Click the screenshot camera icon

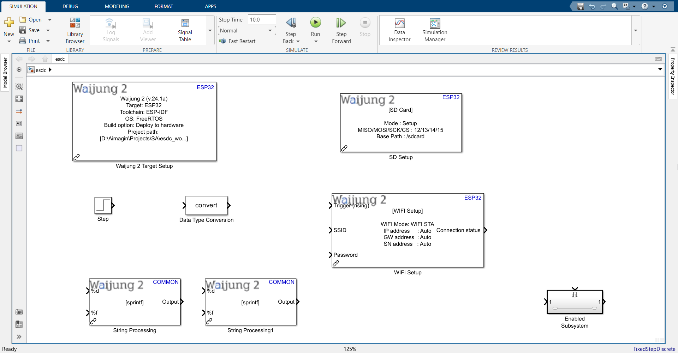coord(19,312)
